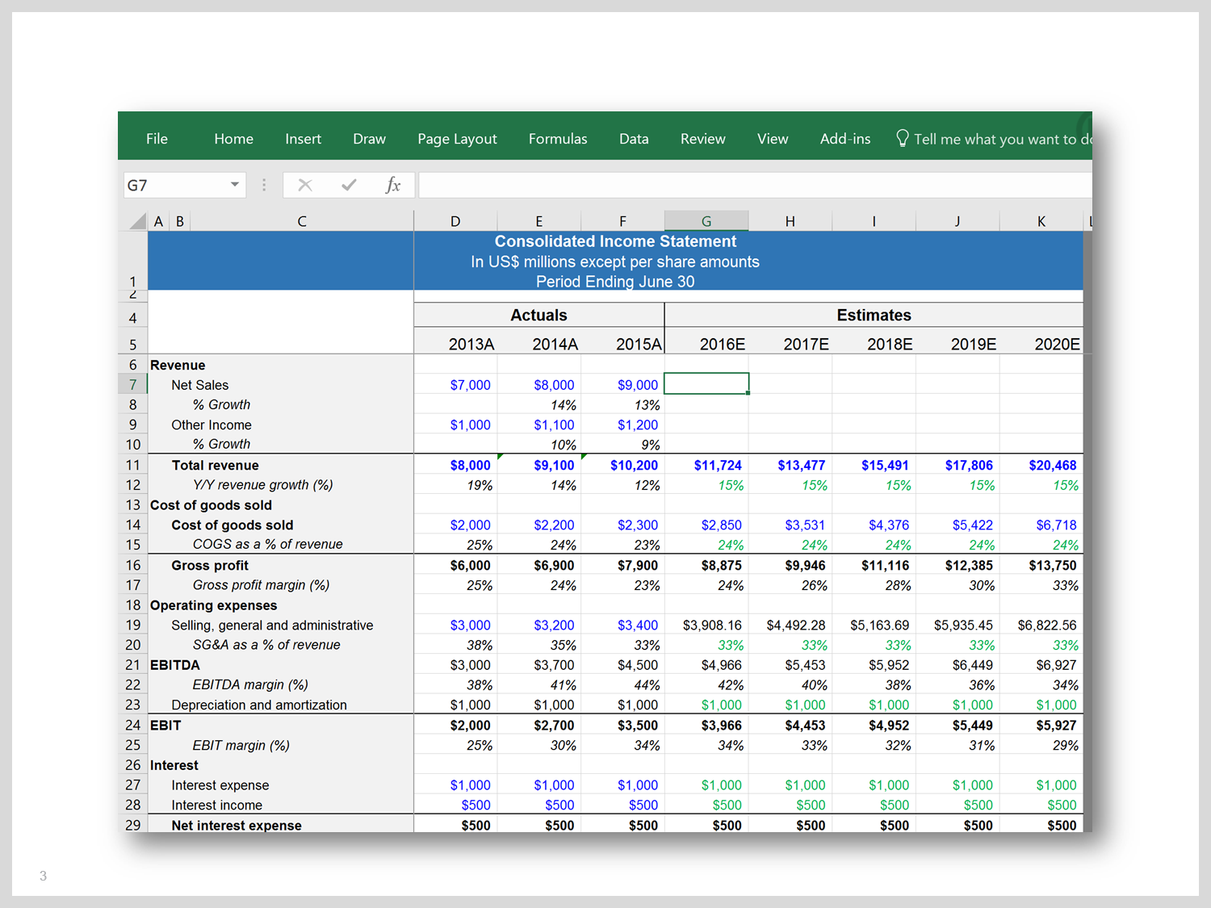This screenshot has width=1211, height=908.
Task: Click the $1,200 Other Income cell
Action: coord(622,425)
